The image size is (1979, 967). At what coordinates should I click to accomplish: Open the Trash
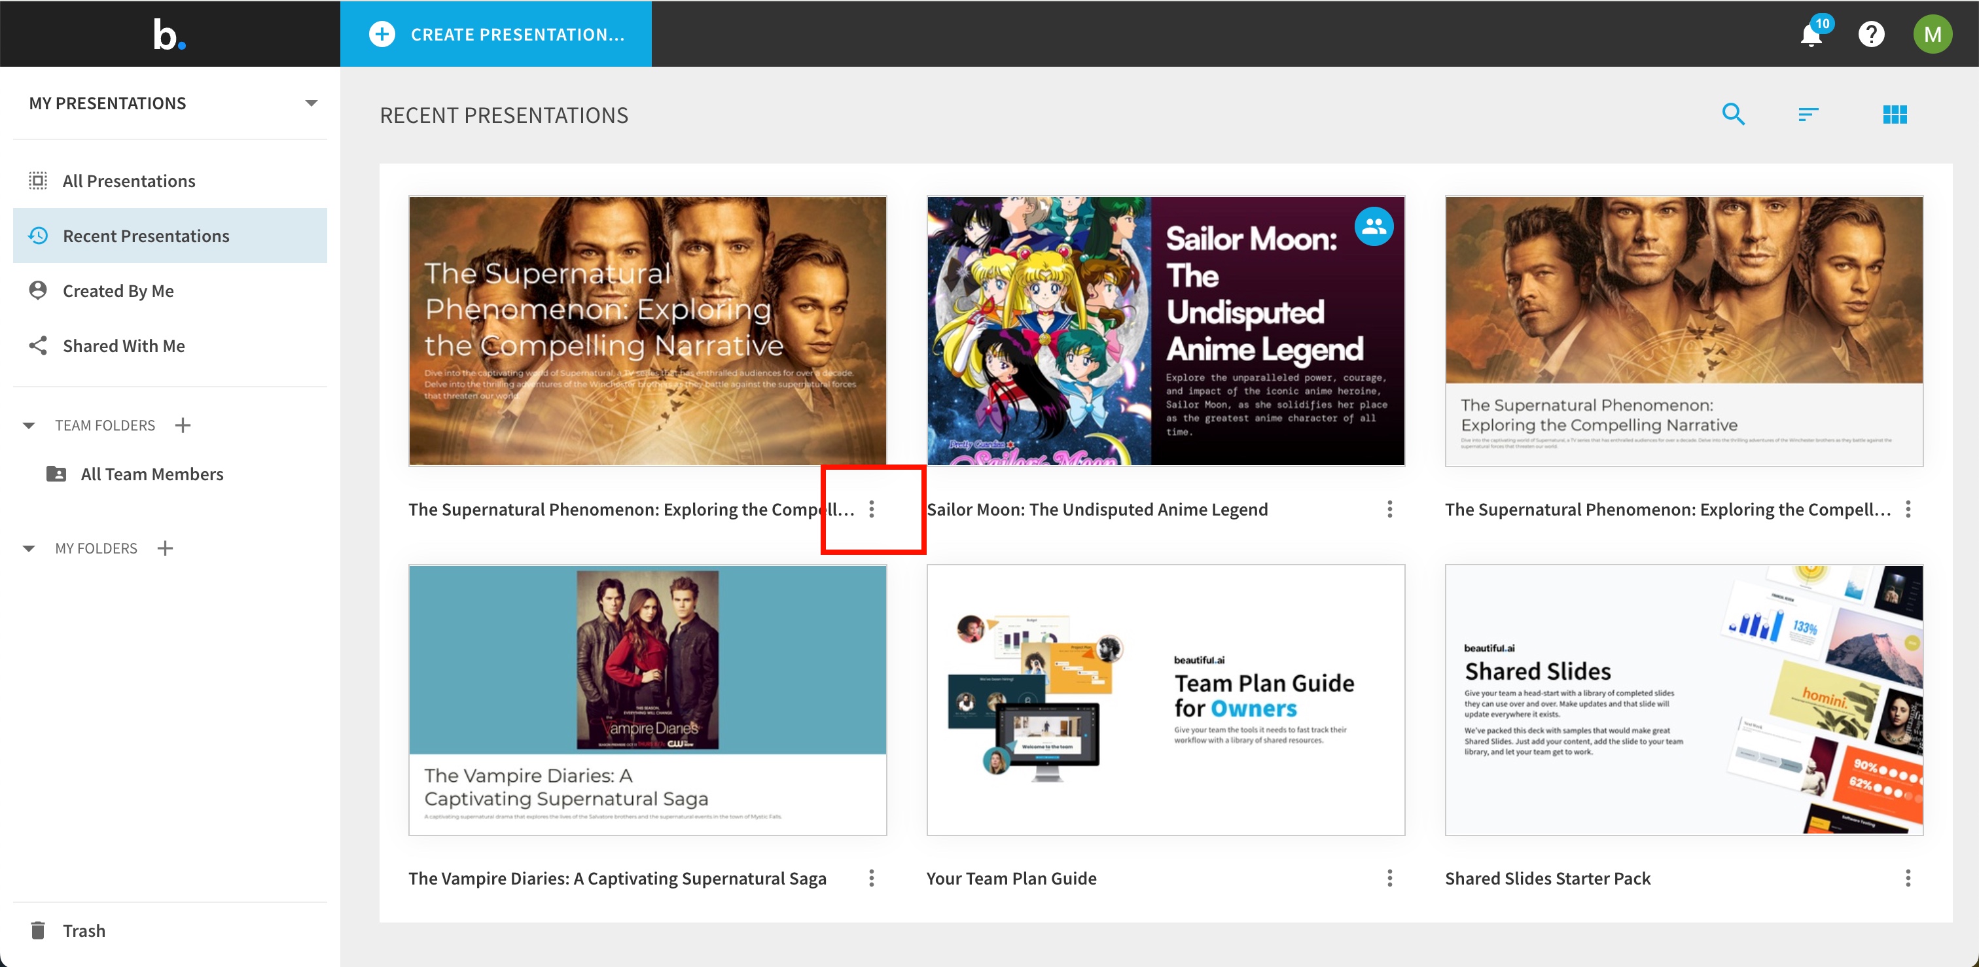point(169,931)
